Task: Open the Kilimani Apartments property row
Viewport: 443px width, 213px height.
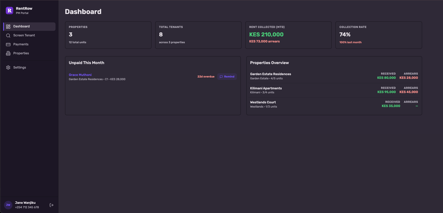Action: tap(334, 90)
